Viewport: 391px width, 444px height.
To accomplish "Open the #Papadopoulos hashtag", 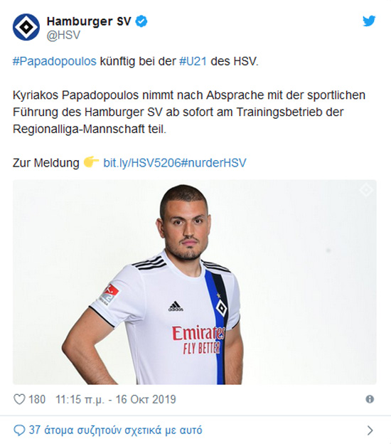I will (55, 61).
